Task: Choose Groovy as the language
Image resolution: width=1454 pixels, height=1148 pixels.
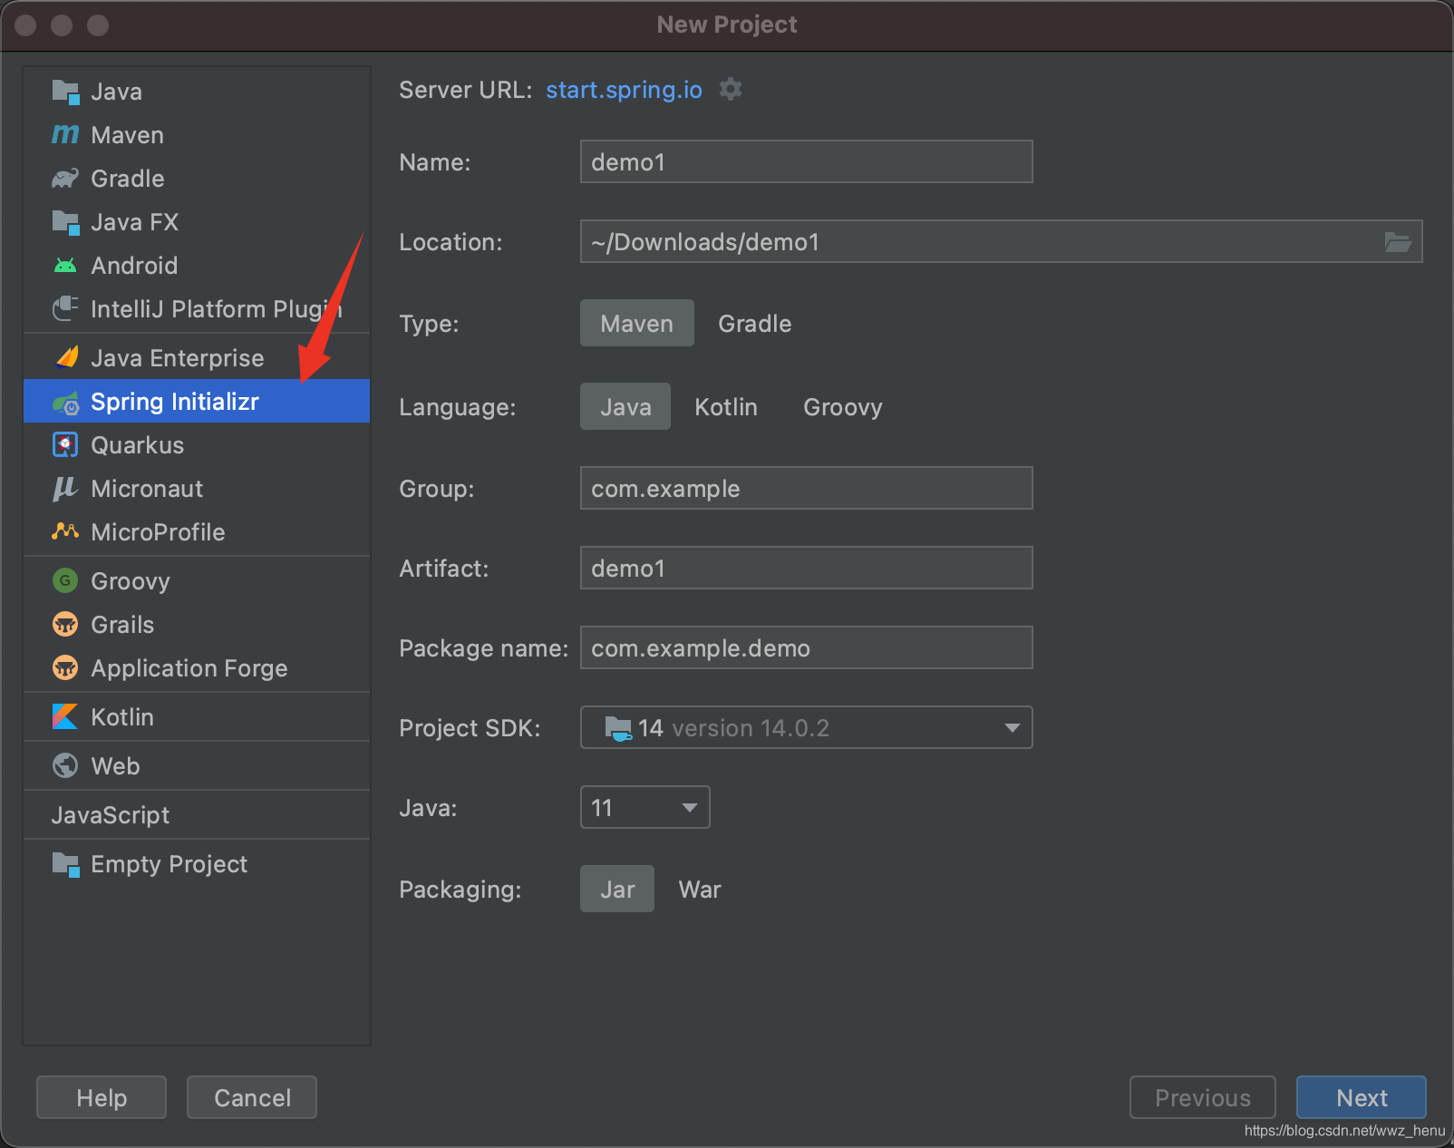Action: [x=843, y=407]
